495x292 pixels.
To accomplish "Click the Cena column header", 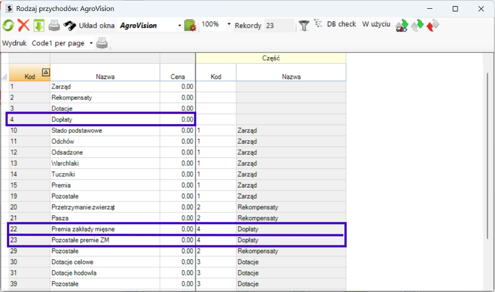I will (178, 72).
